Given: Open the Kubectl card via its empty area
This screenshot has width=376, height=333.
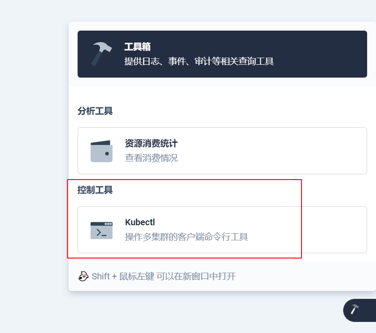Looking at the screenshot, I should coord(310,230).
